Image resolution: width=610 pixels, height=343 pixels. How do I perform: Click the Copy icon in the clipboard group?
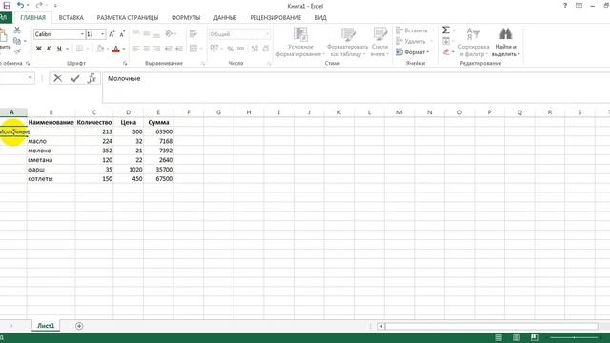(17, 41)
